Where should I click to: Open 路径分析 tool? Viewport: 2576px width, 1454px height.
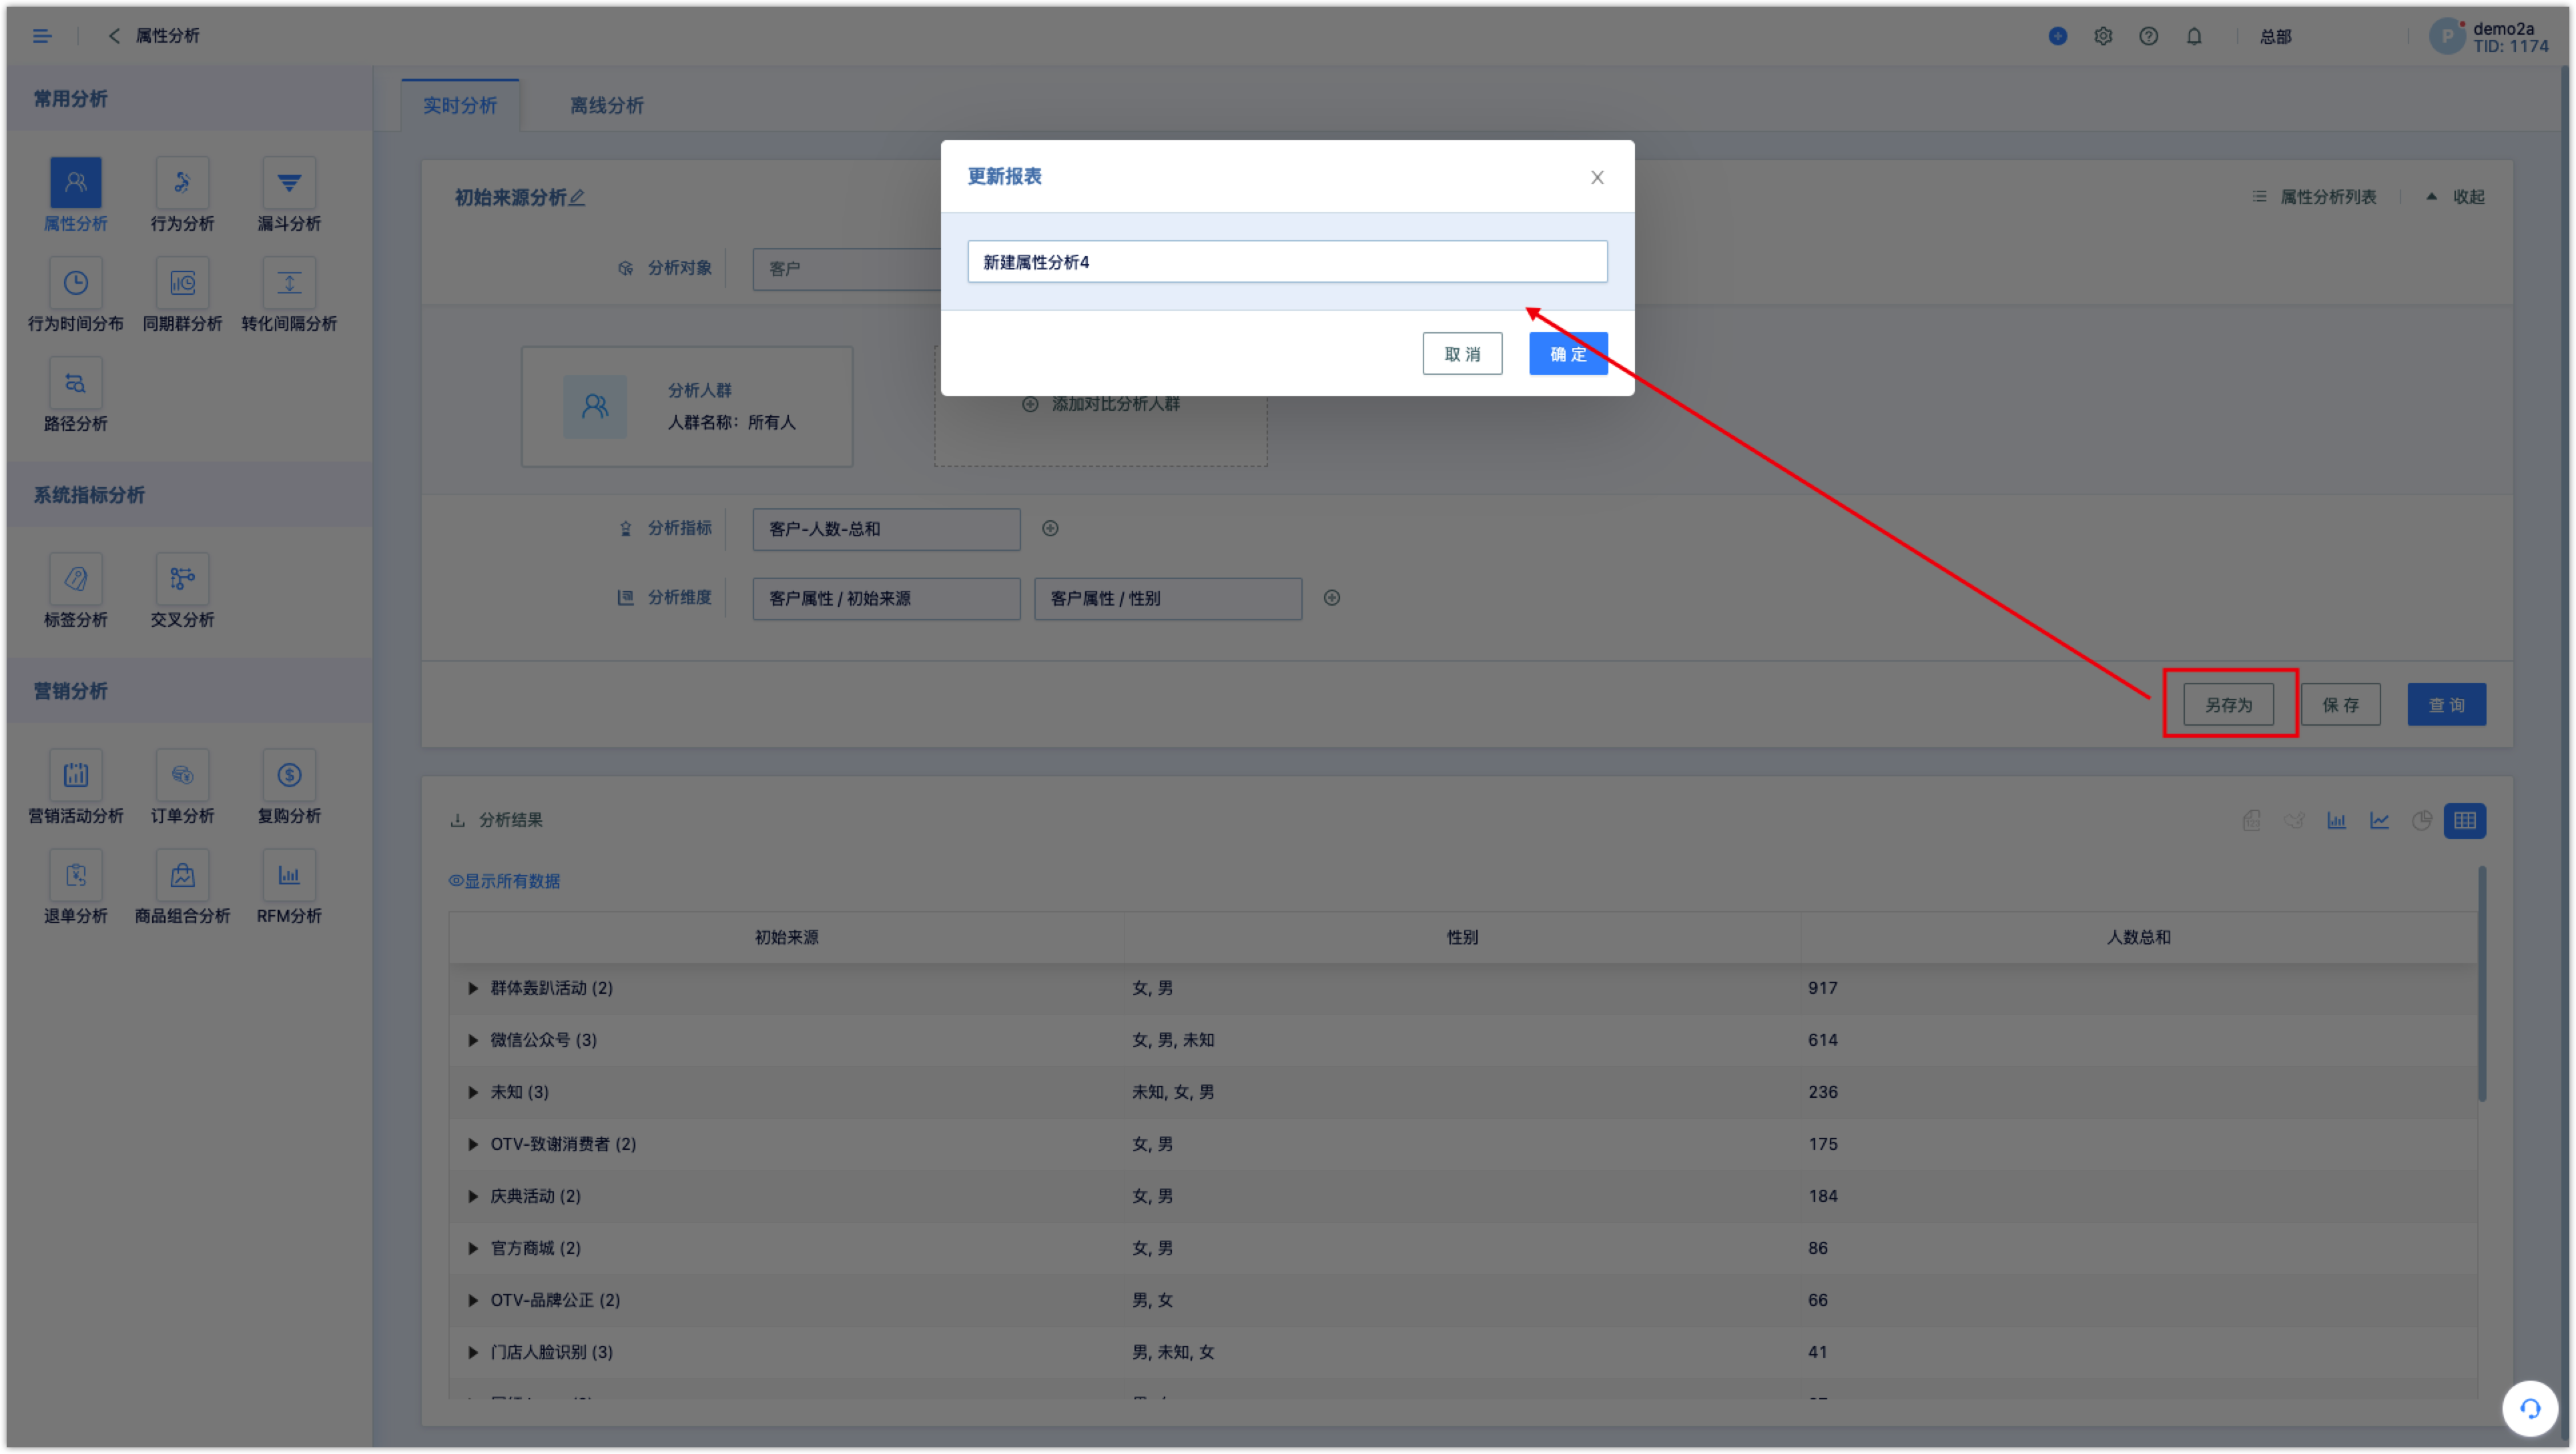coord(75,396)
